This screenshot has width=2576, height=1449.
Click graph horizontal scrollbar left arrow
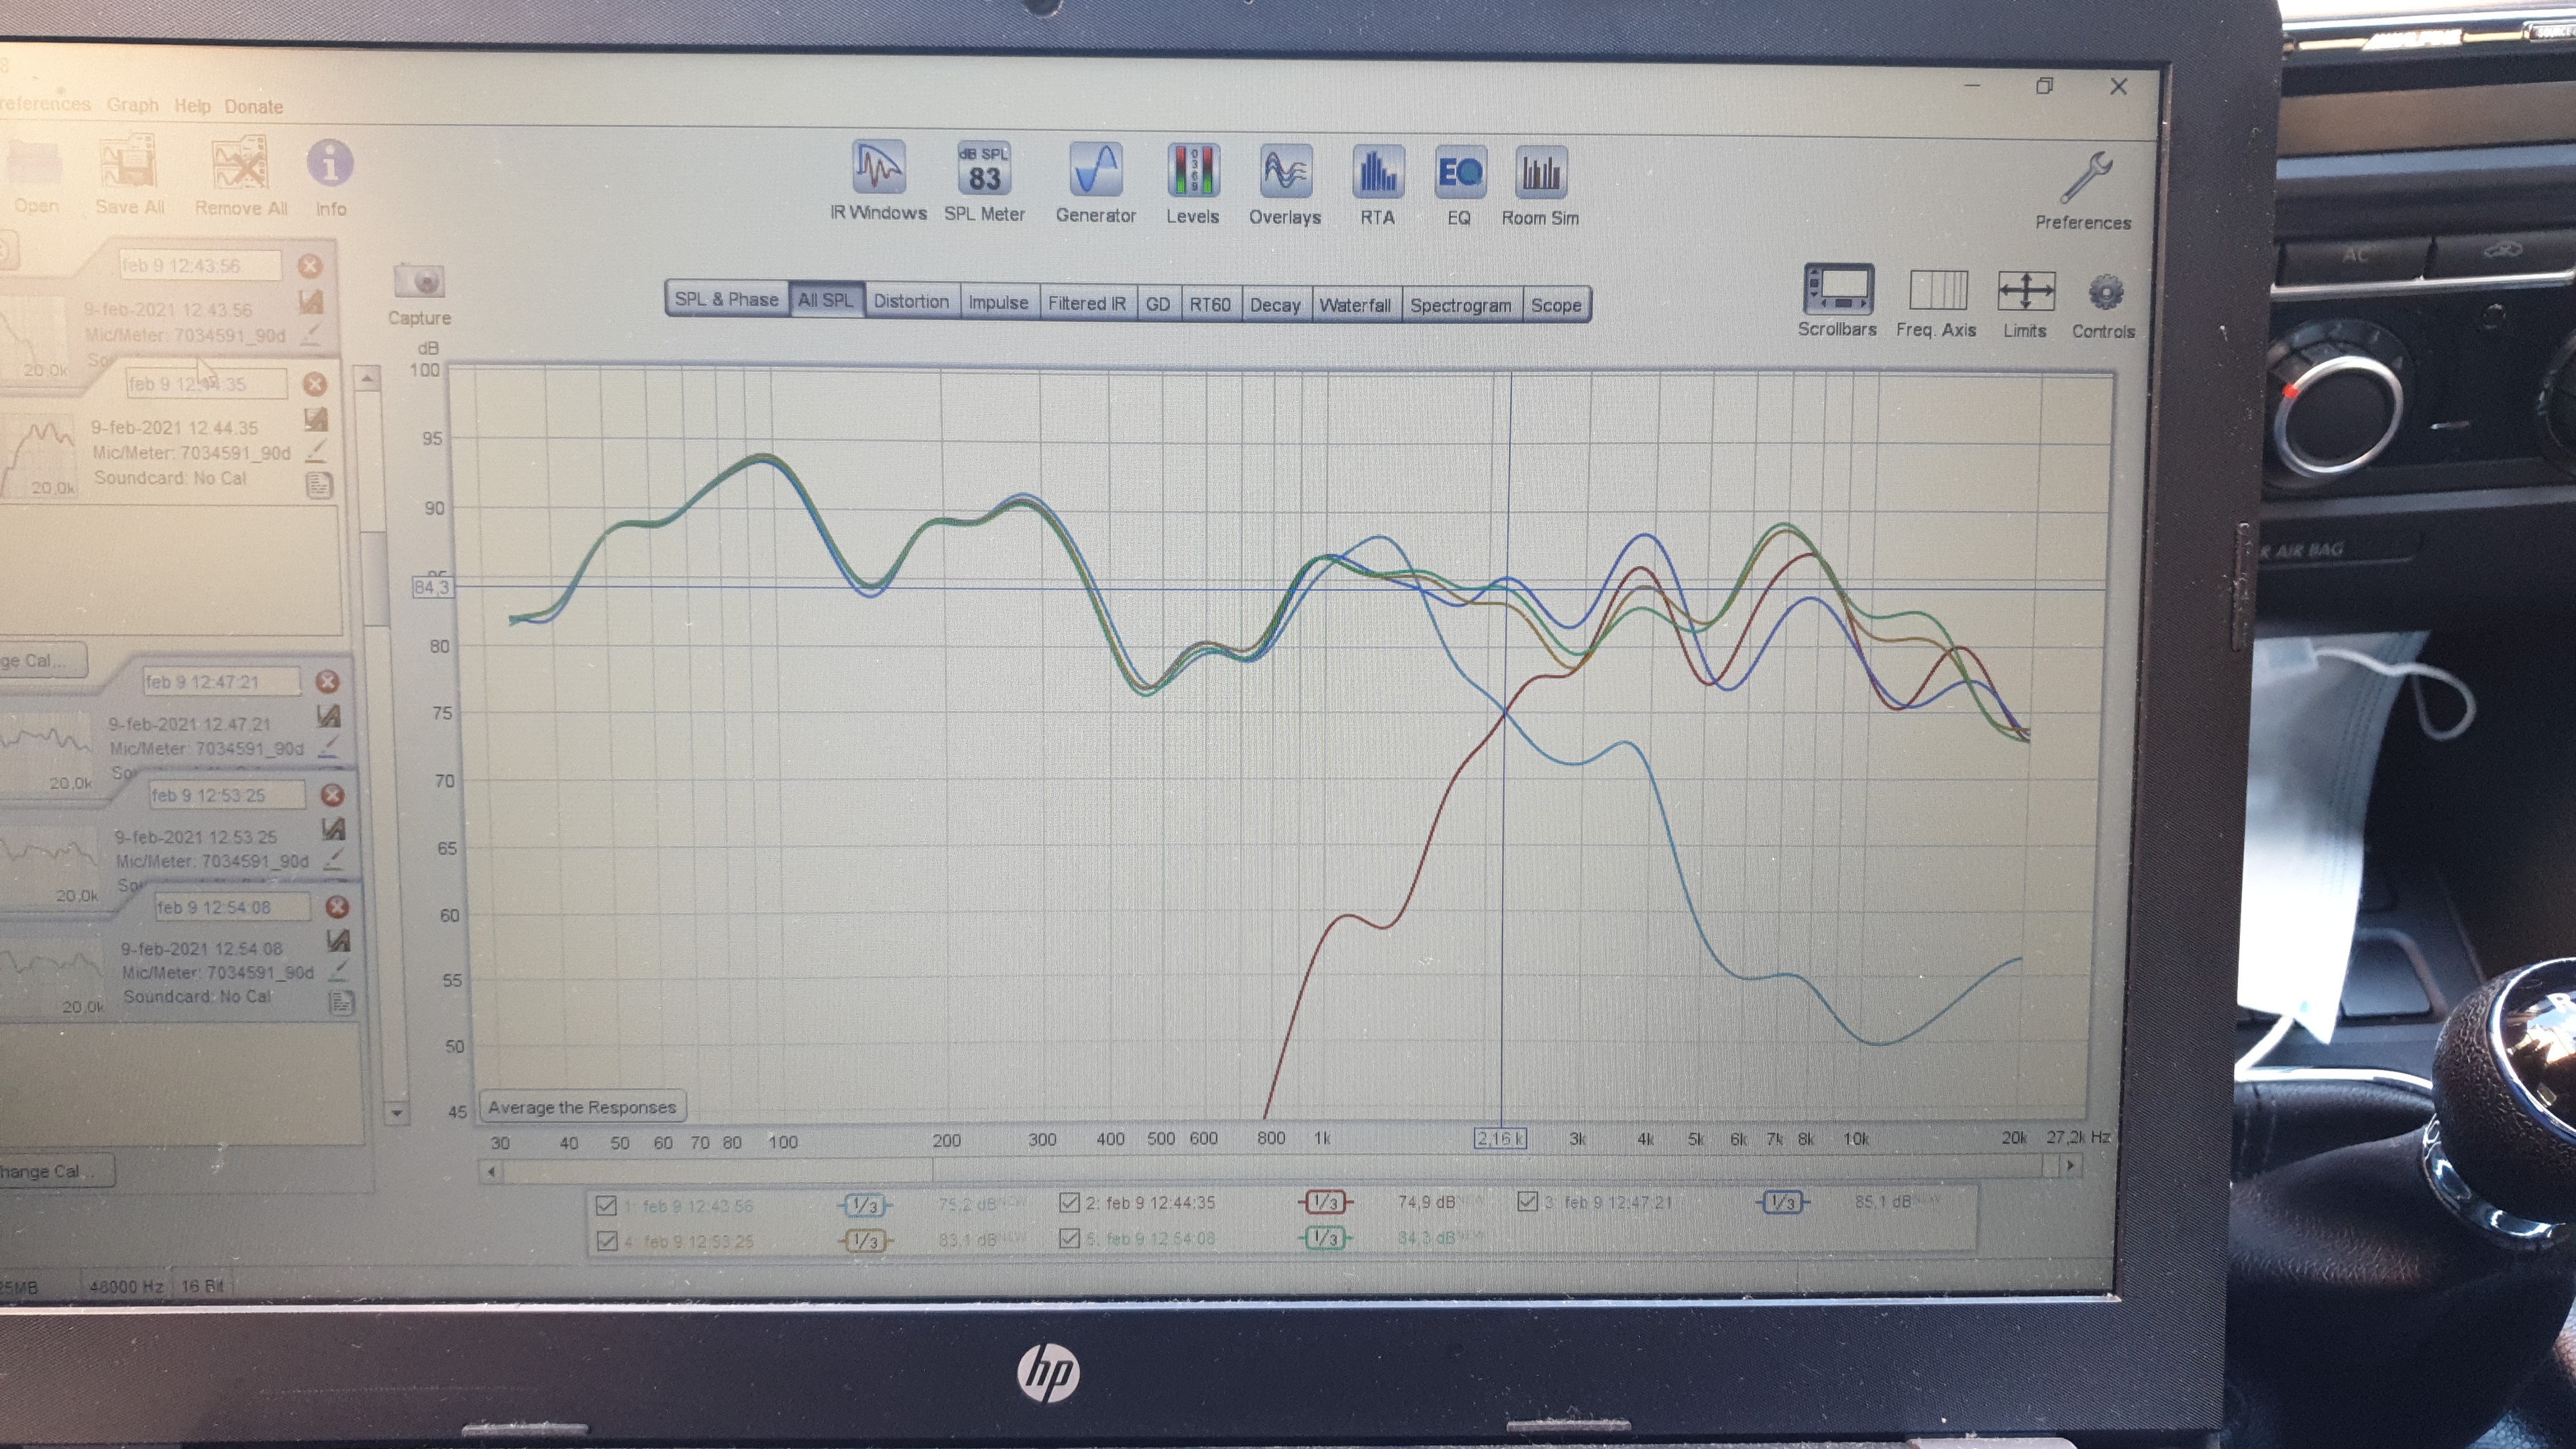pos(491,1171)
